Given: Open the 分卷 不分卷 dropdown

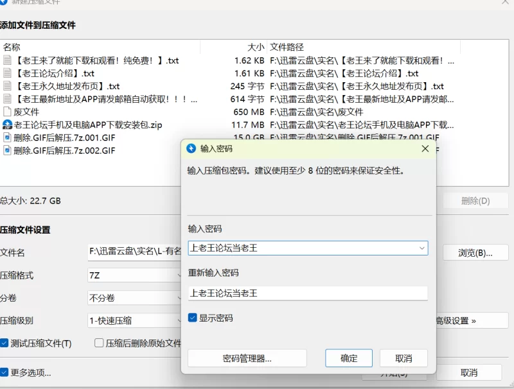Looking at the screenshot, I should tap(134, 298).
